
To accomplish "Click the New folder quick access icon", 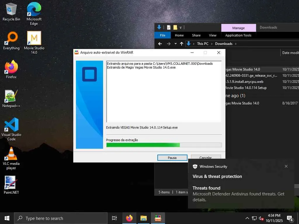I will pyautogui.click(x=175, y=27).
